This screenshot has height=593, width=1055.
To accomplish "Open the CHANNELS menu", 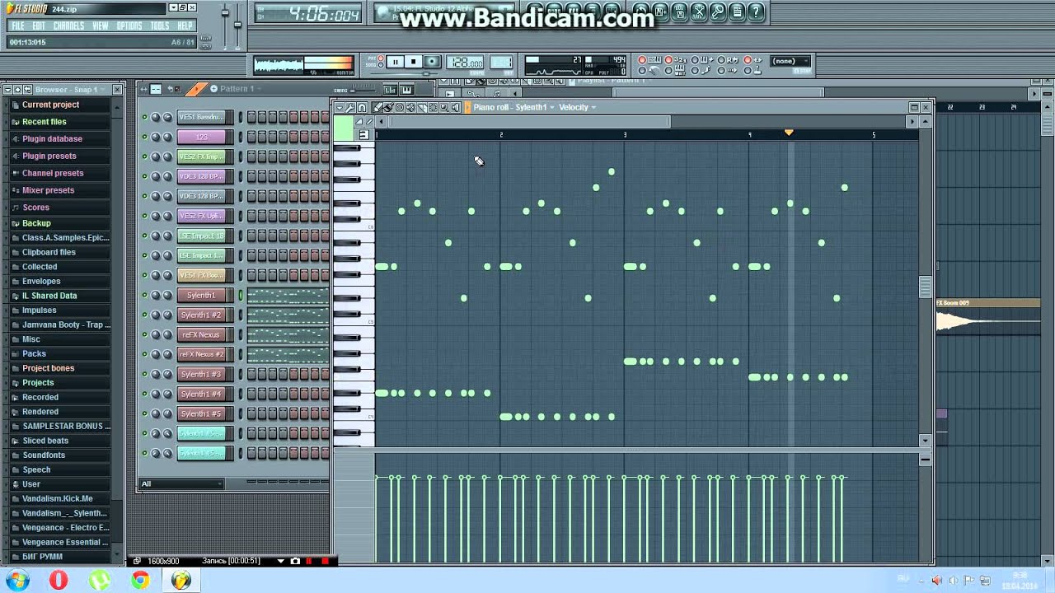I will pos(68,26).
